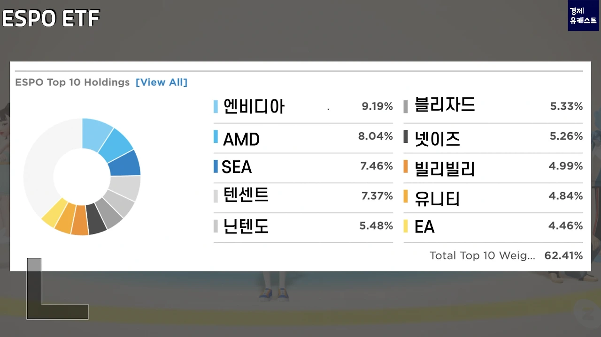Click the 경제 유캐스트 channel logo
Image resolution: width=601 pixels, height=337 pixels.
583,15
